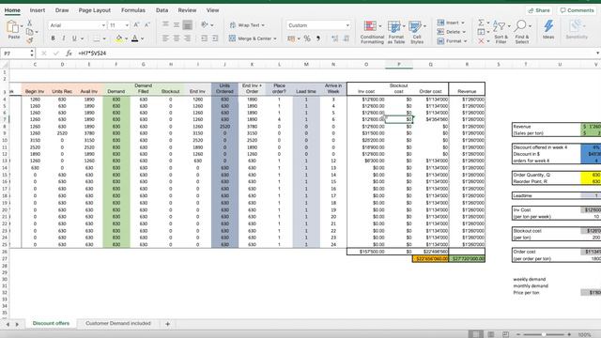Switch to the Formulas ribbon tab
Screen dimensions: 601x338
click(x=133, y=10)
